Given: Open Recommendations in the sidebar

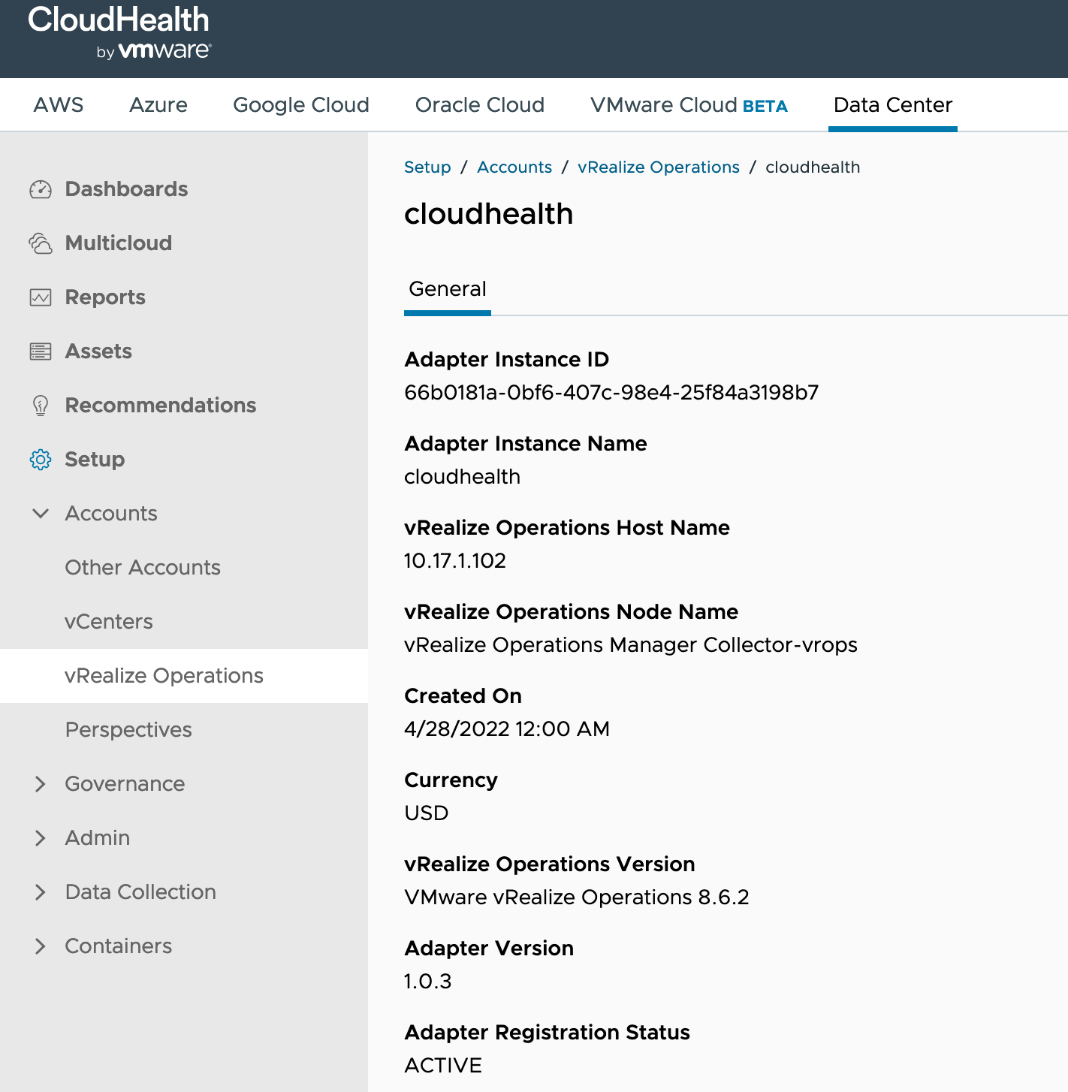Looking at the screenshot, I should 161,406.
